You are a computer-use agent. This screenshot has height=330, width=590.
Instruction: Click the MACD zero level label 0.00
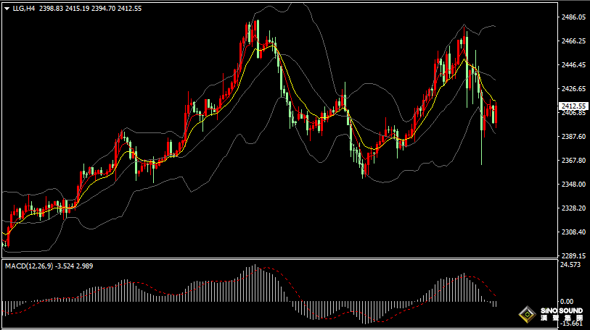(567, 302)
